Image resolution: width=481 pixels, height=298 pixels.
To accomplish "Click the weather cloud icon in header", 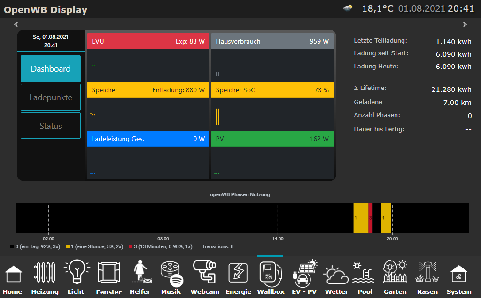I will click(x=349, y=8).
